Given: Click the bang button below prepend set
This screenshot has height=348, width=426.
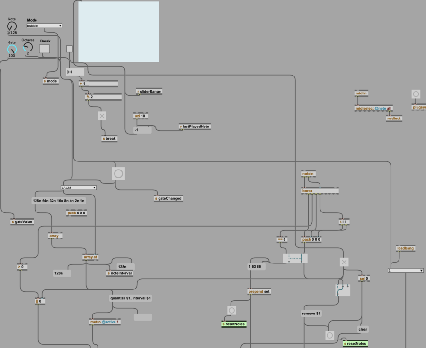Looking at the screenshot, I should click(x=231, y=310).
